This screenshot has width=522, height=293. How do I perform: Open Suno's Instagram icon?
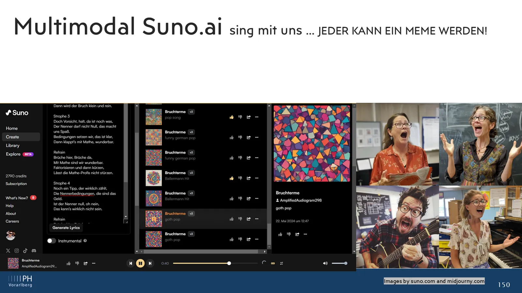pyautogui.click(x=17, y=251)
